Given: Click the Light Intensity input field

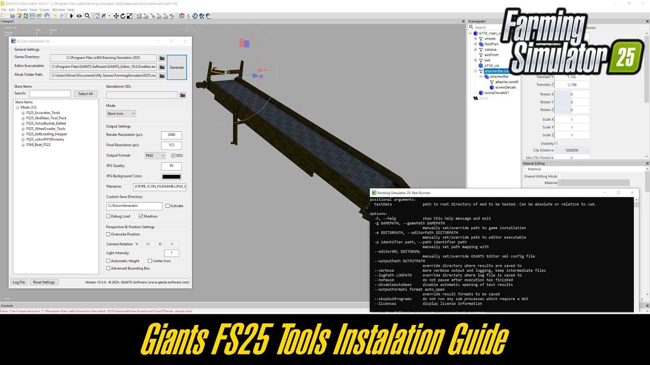Looking at the screenshot, I should (x=171, y=253).
